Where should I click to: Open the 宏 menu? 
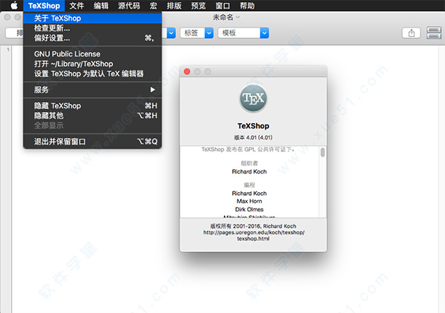(x=154, y=6)
